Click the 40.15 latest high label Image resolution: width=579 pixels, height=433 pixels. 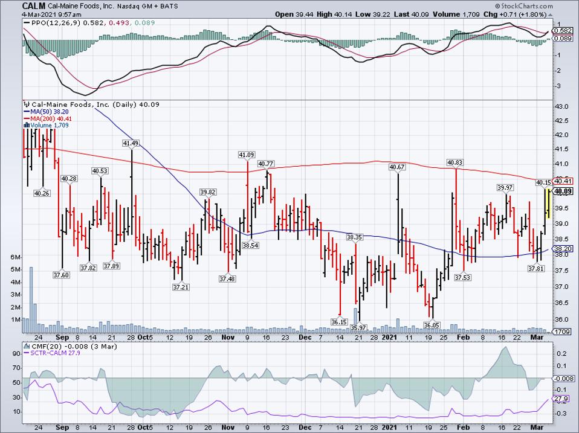point(543,182)
